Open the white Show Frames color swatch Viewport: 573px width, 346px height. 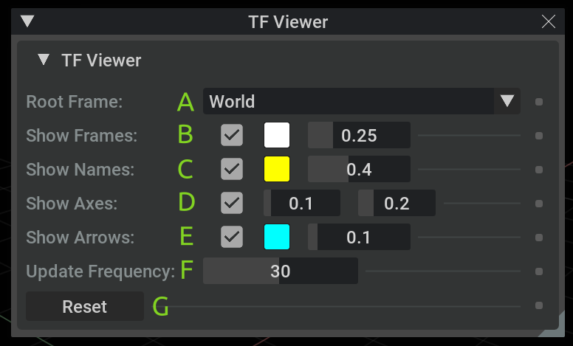[277, 136]
